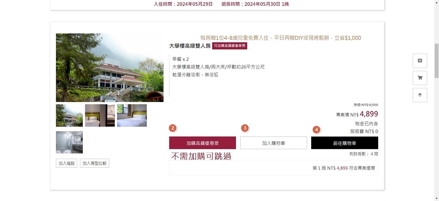The height and width of the screenshot is (201, 439).
Task: Select the first building exterior thumbnail
Action: click(69, 115)
